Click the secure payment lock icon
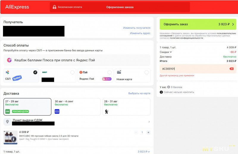This screenshot has width=238, height=154. (x=54, y=7)
